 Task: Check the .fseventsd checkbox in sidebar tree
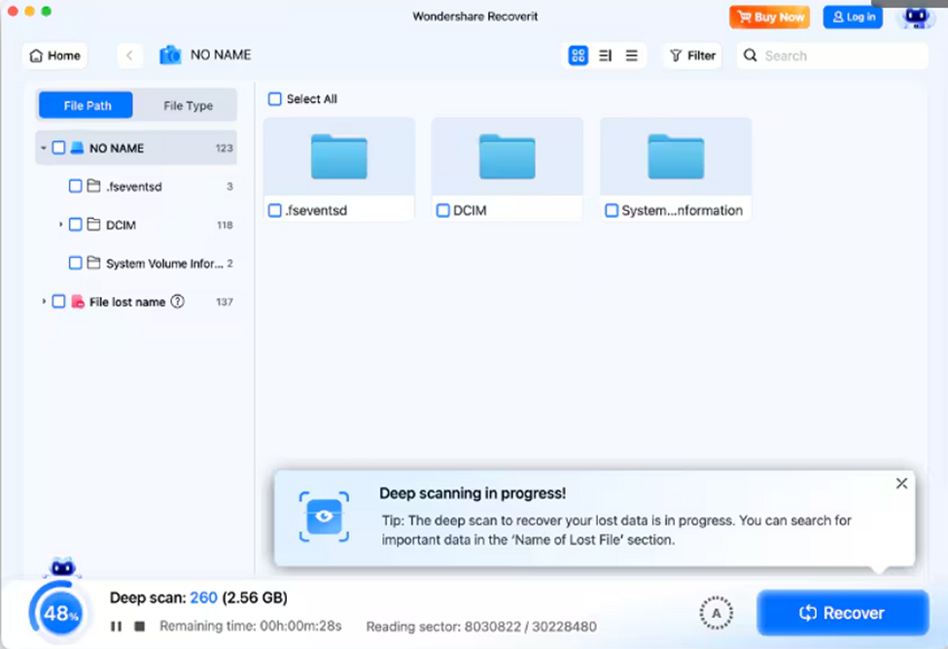click(x=75, y=186)
